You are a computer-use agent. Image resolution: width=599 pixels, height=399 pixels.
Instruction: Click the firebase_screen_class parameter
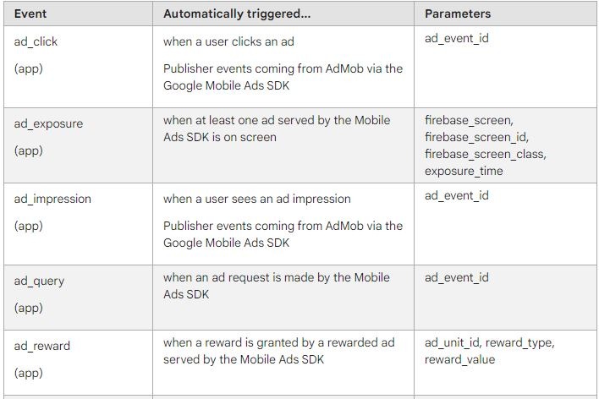click(485, 154)
